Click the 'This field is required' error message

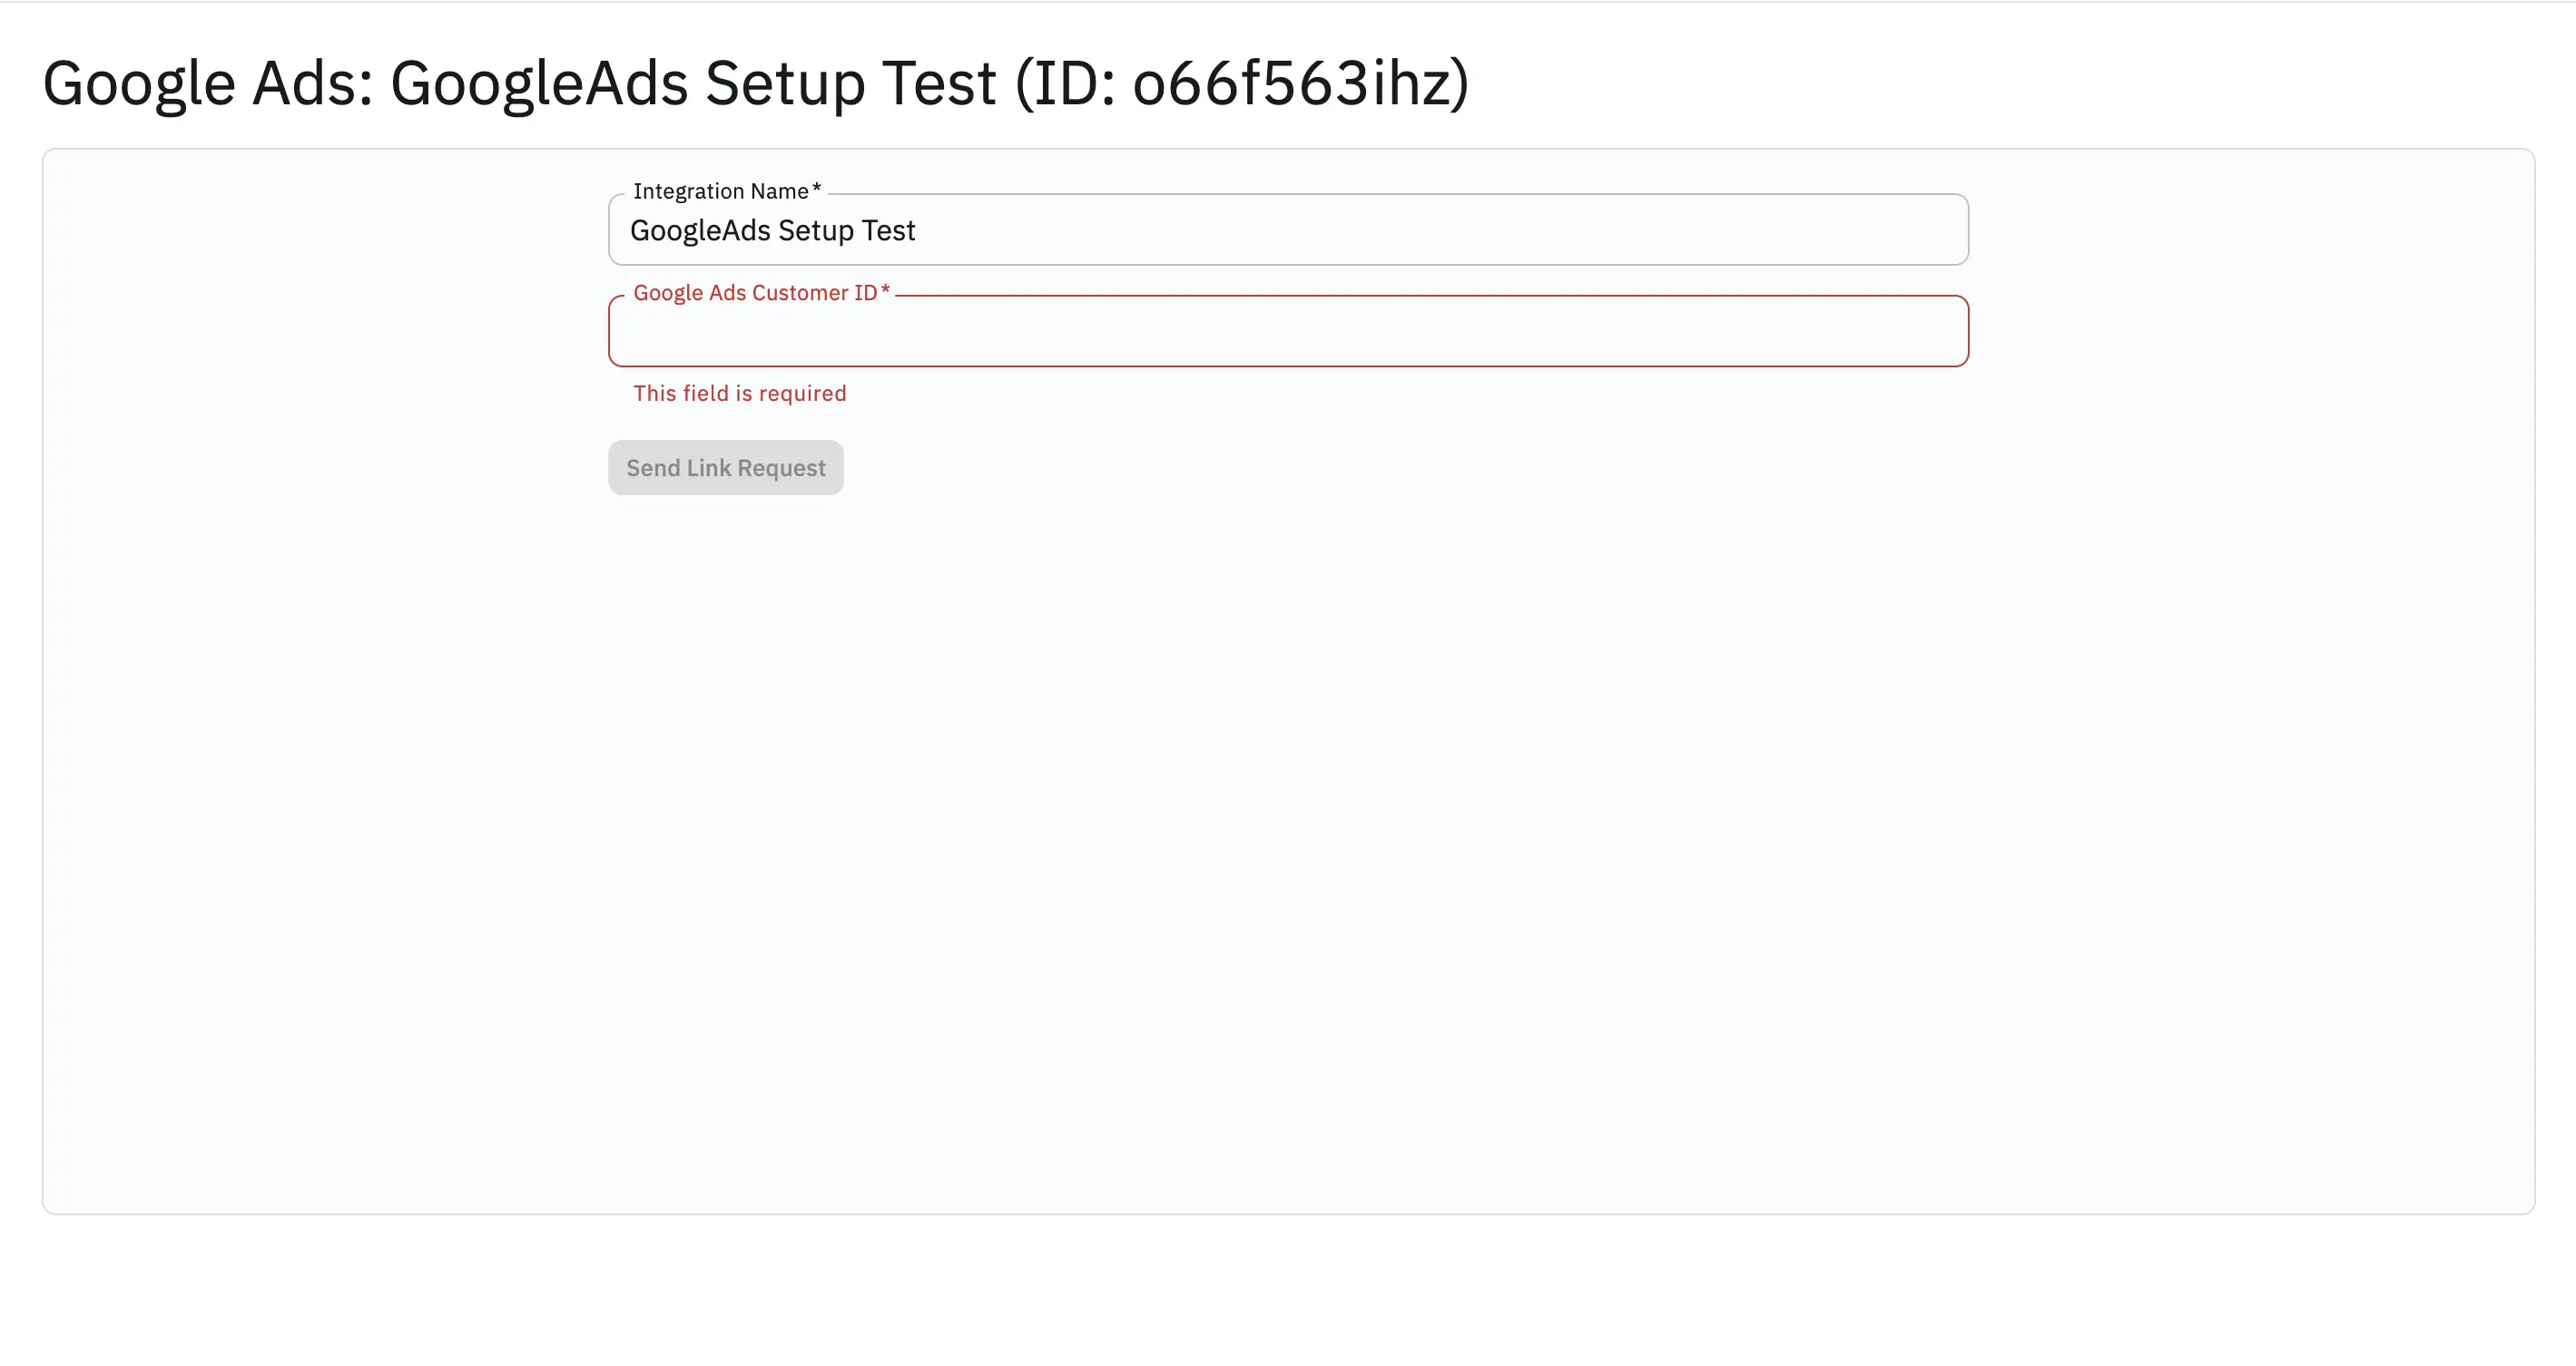click(x=739, y=393)
